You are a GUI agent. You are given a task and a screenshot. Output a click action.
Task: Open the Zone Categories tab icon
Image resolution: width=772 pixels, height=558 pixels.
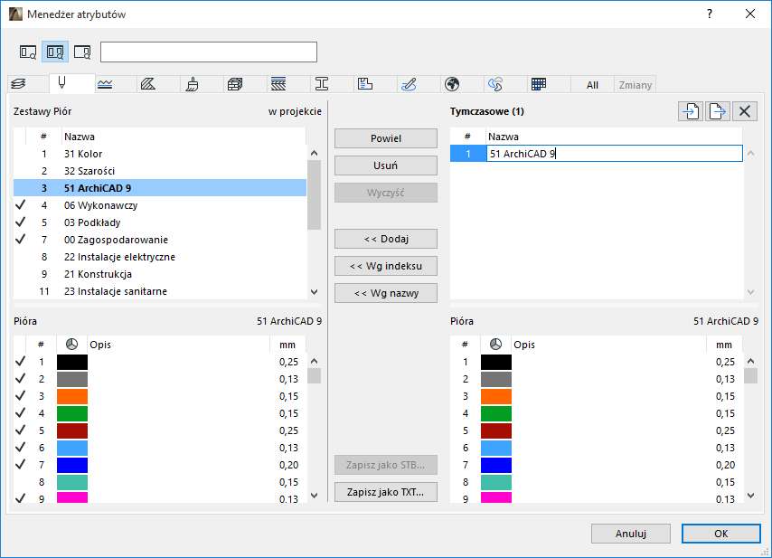coord(365,84)
